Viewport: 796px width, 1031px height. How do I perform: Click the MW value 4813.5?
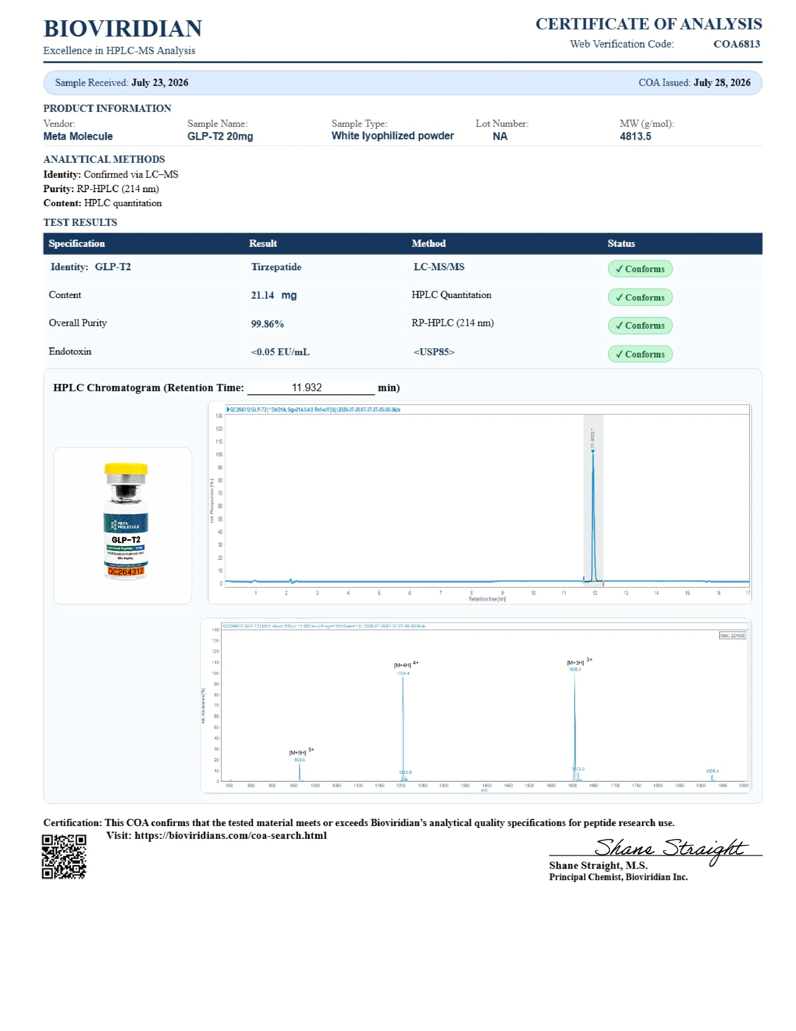coord(635,137)
